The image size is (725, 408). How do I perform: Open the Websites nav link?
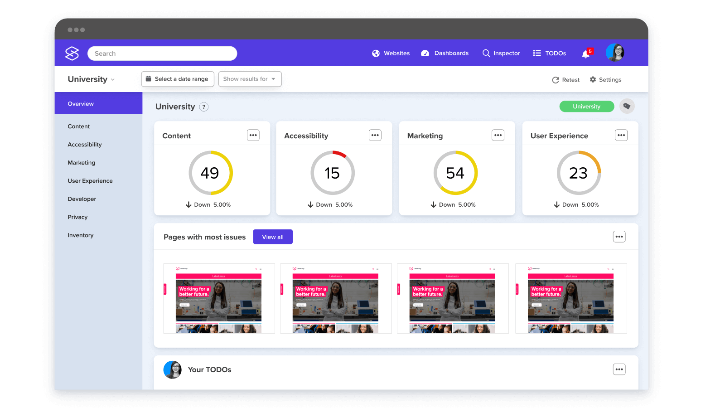pos(397,53)
